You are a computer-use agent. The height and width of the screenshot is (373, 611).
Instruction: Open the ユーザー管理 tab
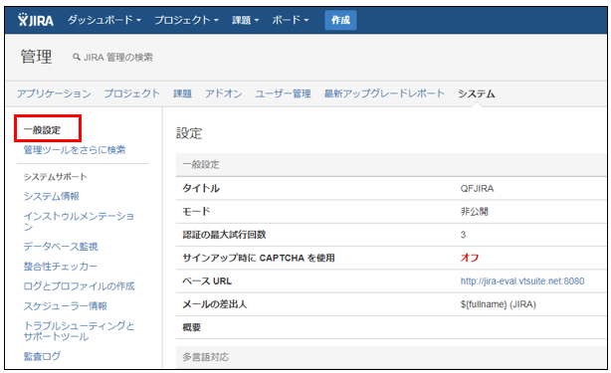tap(283, 93)
